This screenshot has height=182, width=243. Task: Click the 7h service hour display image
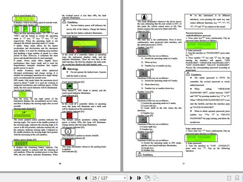click(x=22, y=94)
